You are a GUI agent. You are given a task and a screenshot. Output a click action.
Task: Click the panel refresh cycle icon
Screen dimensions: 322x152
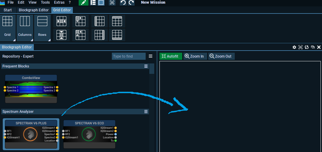tap(307, 47)
